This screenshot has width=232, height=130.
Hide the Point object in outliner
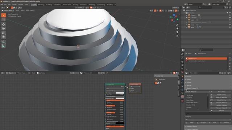(x=230, y=25)
